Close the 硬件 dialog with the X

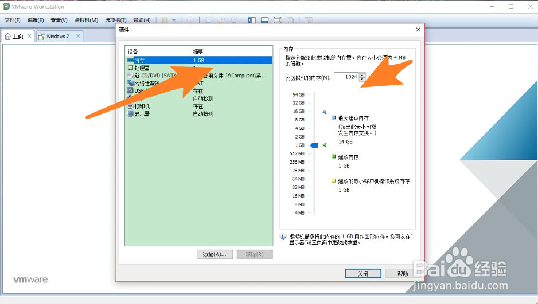pyautogui.click(x=418, y=30)
